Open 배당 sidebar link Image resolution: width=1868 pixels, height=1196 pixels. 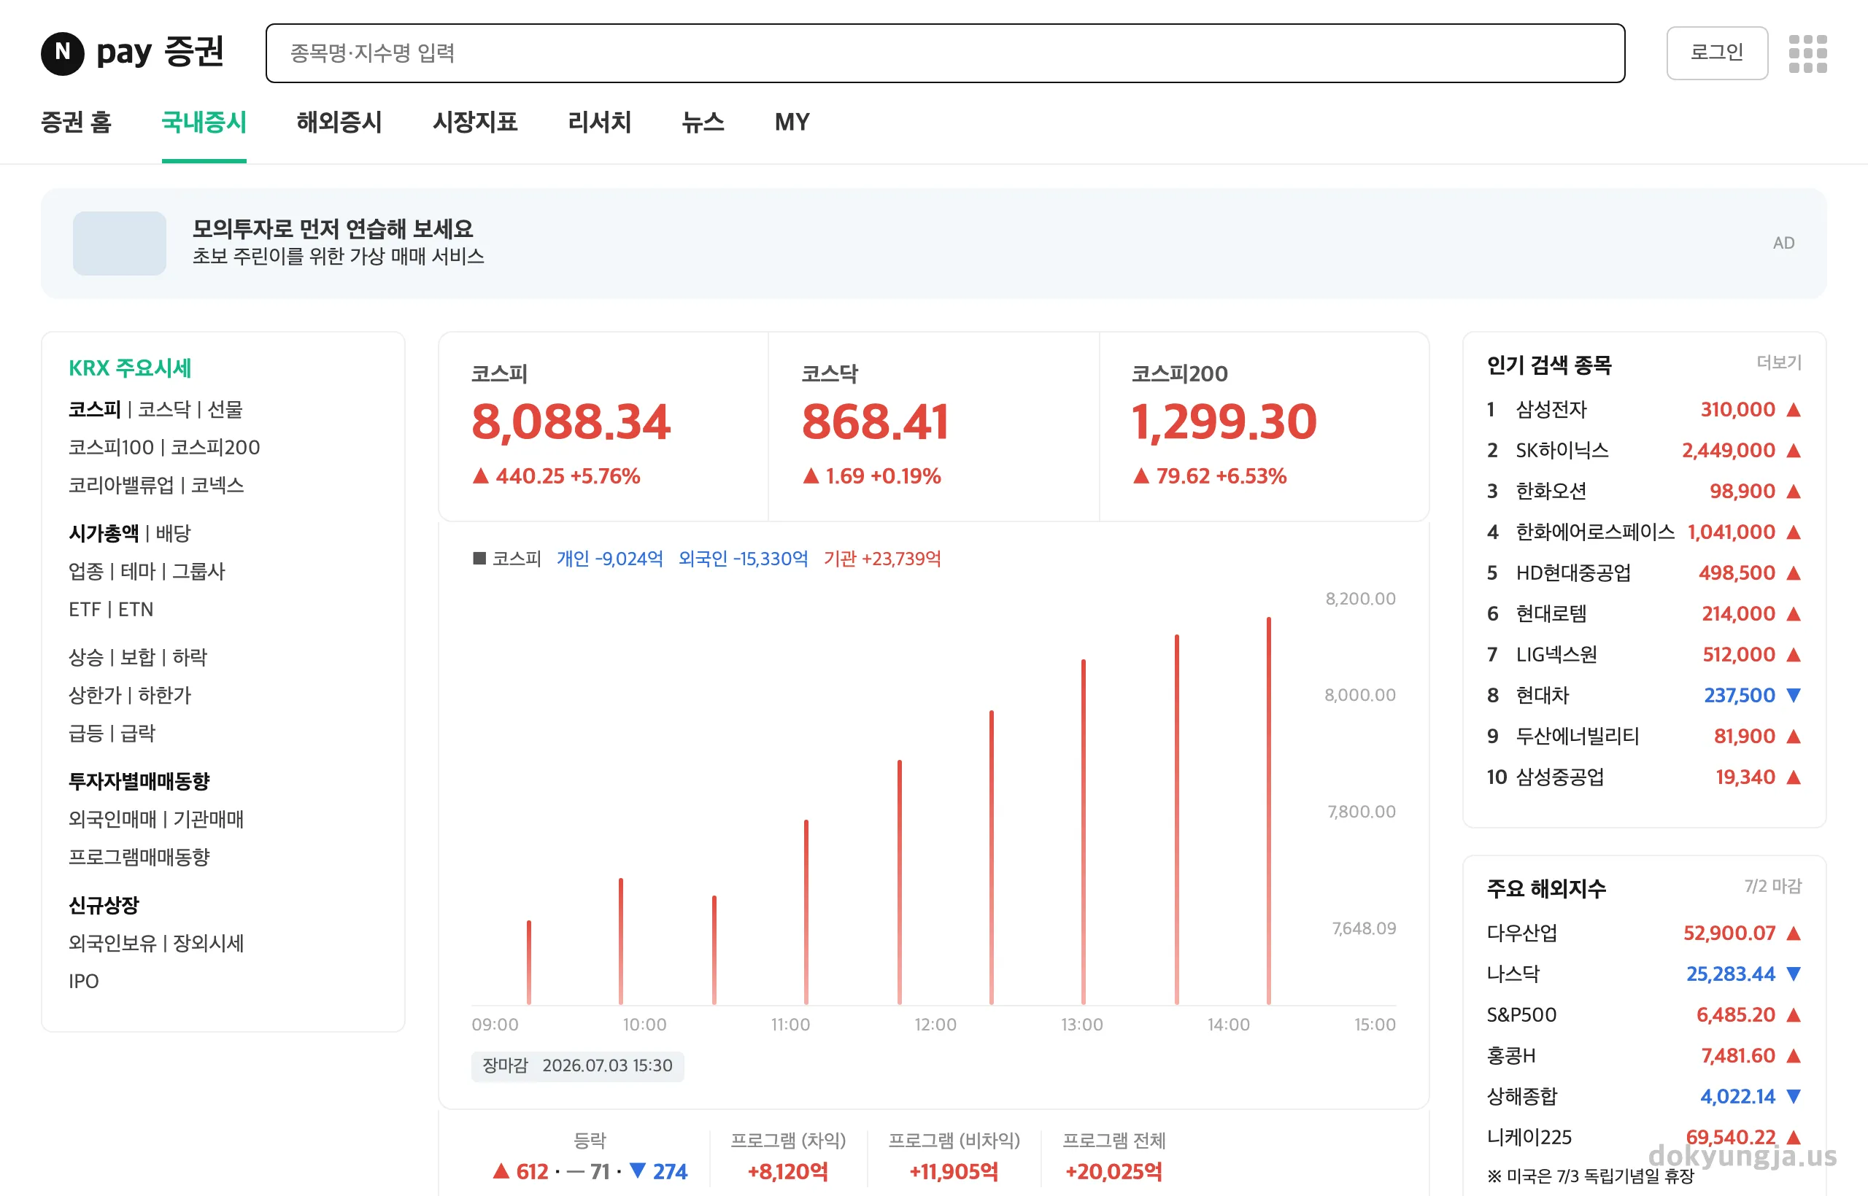[172, 534]
